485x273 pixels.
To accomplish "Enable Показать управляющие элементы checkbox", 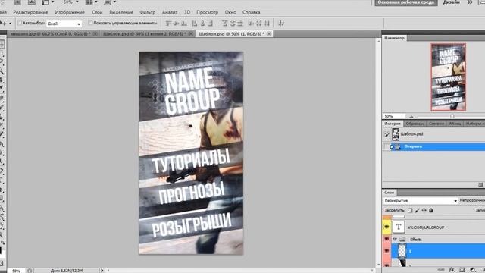I will [90, 24].
